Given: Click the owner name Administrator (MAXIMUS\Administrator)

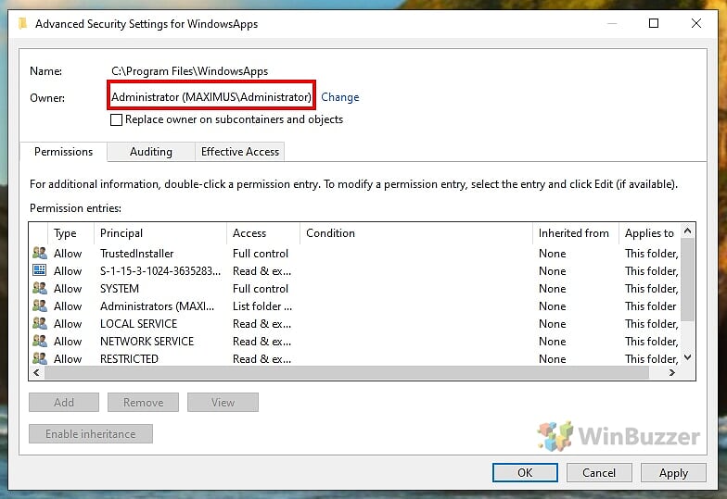Looking at the screenshot, I should point(211,96).
